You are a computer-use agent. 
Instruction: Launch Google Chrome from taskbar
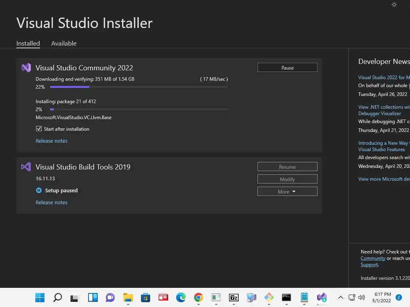199,297
